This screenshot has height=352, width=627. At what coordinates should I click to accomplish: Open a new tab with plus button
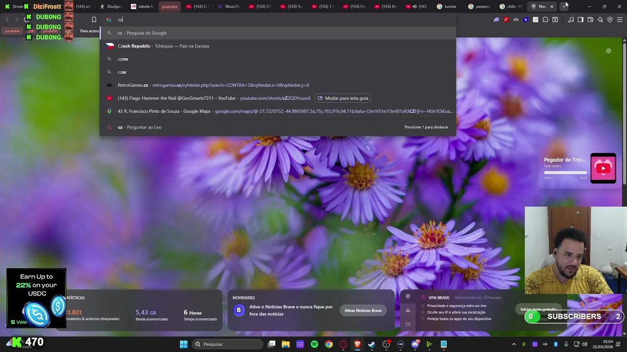point(565,6)
